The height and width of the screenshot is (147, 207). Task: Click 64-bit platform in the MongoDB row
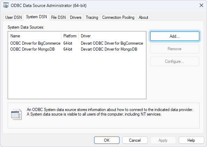click(x=68, y=49)
